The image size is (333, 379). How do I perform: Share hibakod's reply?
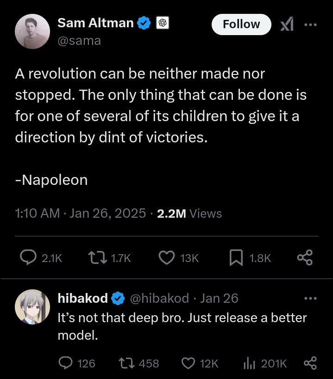point(310,364)
